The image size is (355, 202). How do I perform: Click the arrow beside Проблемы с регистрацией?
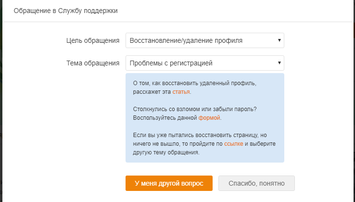(x=279, y=63)
